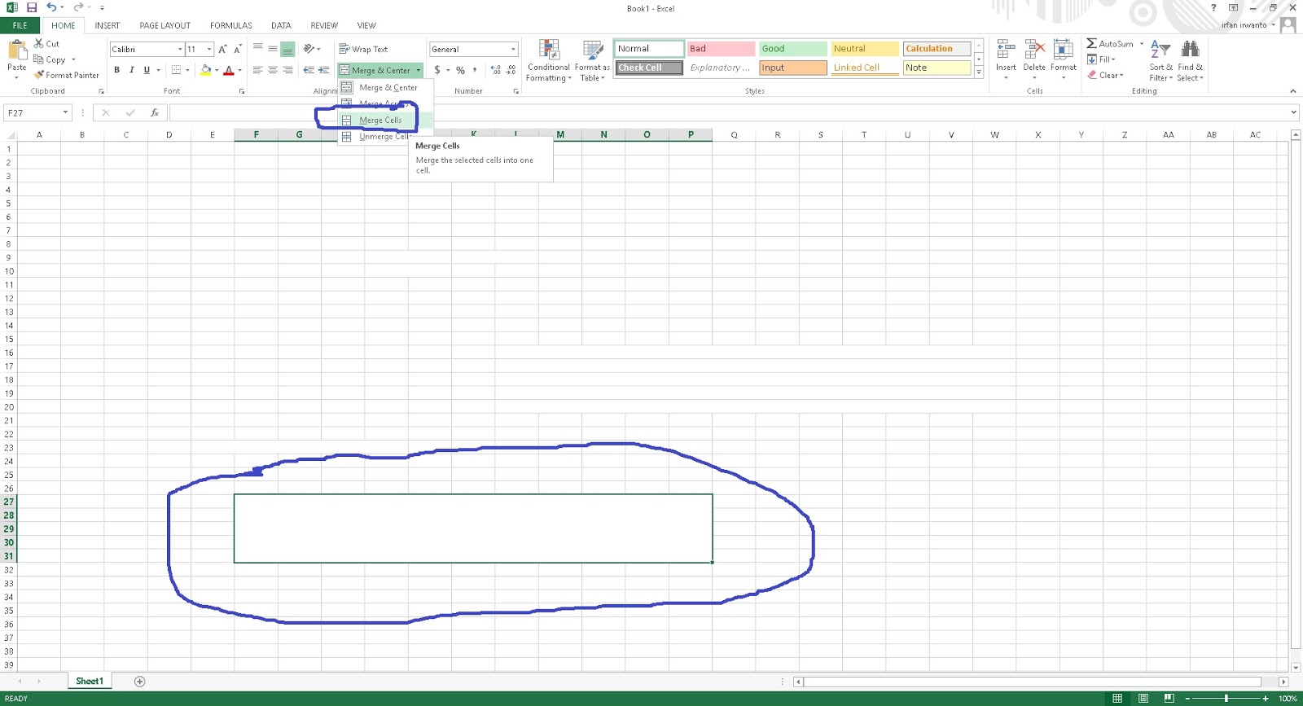Click the Increase Decimal icon
Viewport: 1303px width, 706px height.
click(x=496, y=70)
